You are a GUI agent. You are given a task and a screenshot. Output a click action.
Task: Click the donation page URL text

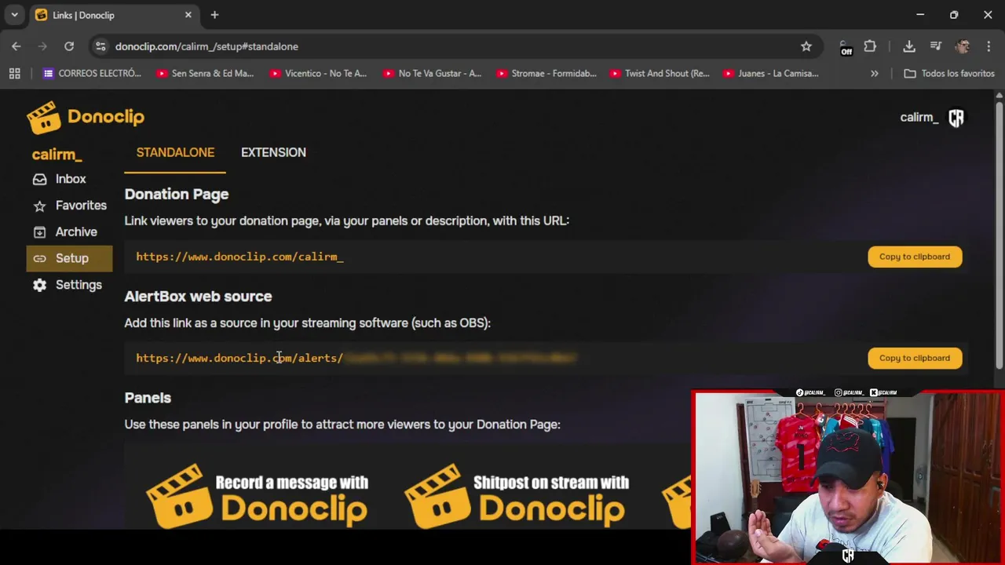pos(239,257)
